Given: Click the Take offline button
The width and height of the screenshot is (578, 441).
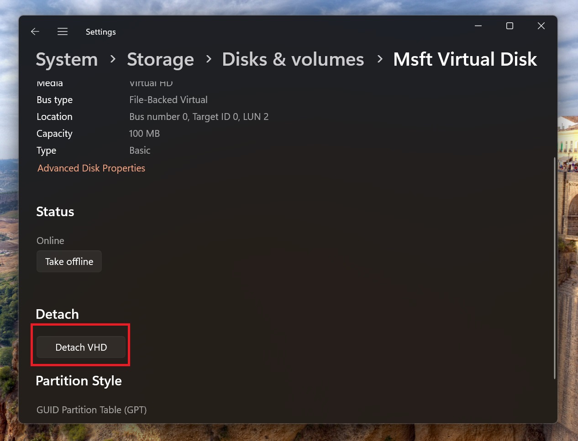Looking at the screenshot, I should click(69, 261).
